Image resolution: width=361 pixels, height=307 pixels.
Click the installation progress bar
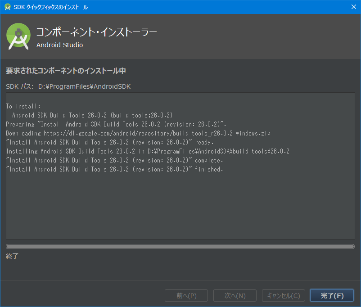[180, 246]
